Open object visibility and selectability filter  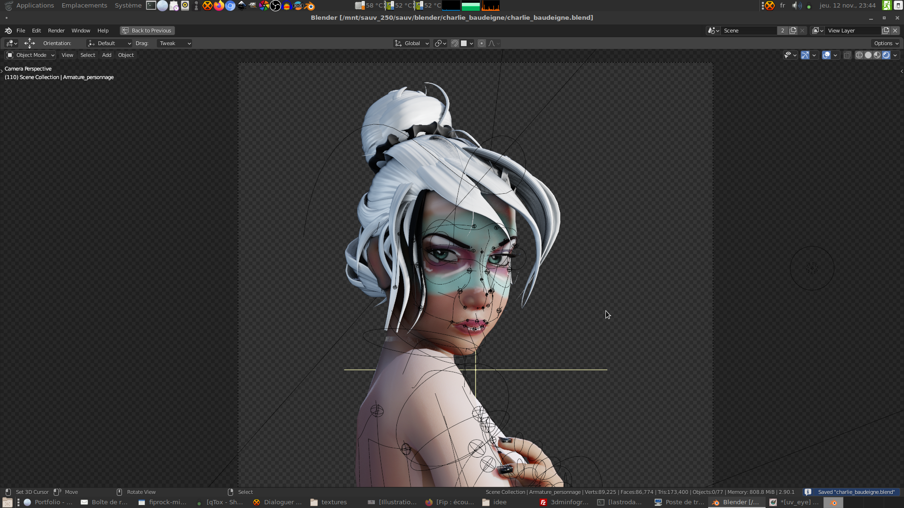[x=790, y=56]
